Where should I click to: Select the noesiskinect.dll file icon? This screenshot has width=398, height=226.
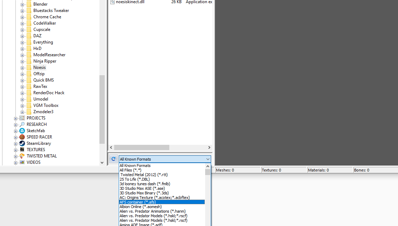(x=112, y=2)
